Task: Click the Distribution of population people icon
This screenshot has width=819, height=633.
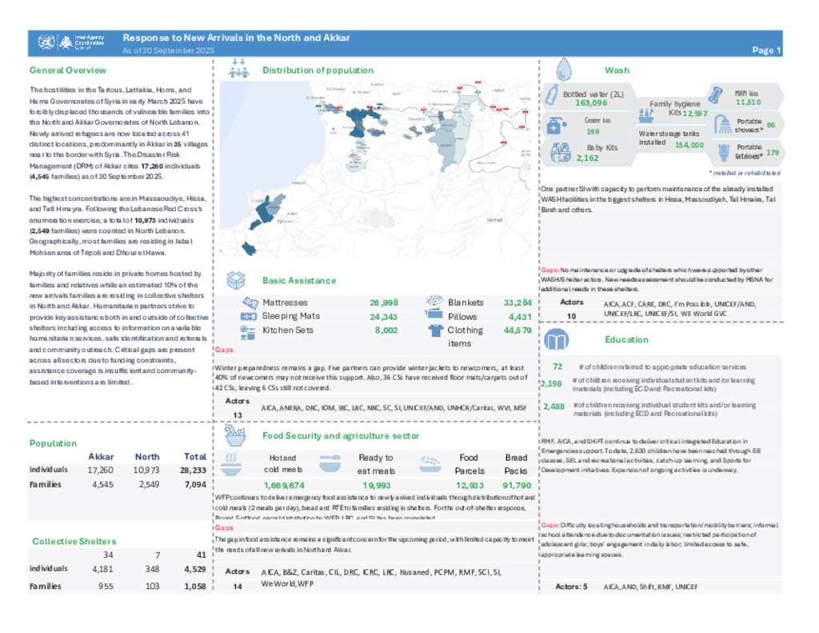Action: point(238,70)
